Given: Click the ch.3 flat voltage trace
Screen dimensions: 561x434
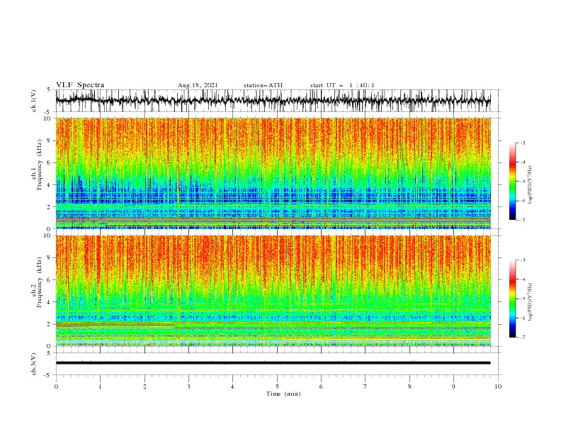Looking at the screenshot, I should coord(273,363).
